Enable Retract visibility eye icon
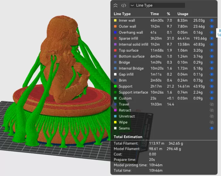The image size is (221, 176). 212,110
